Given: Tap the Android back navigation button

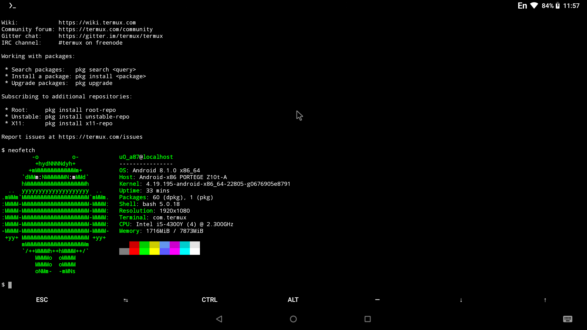Looking at the screenshot, I should 219,319.
